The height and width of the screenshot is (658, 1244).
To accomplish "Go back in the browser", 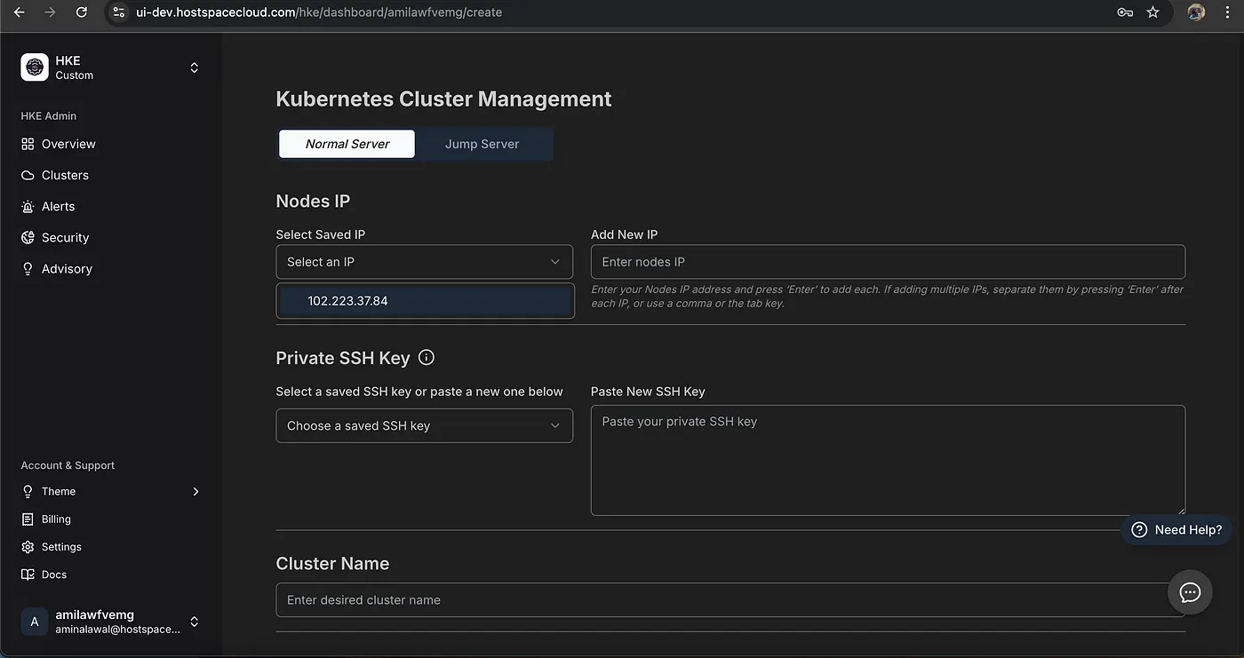I will (19, 12).
